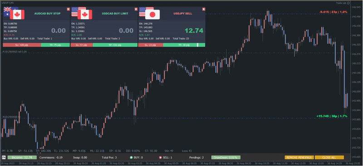Click 0.00 profit value on USDCAD card
This screenshot has height=166, width=363.
126,30
